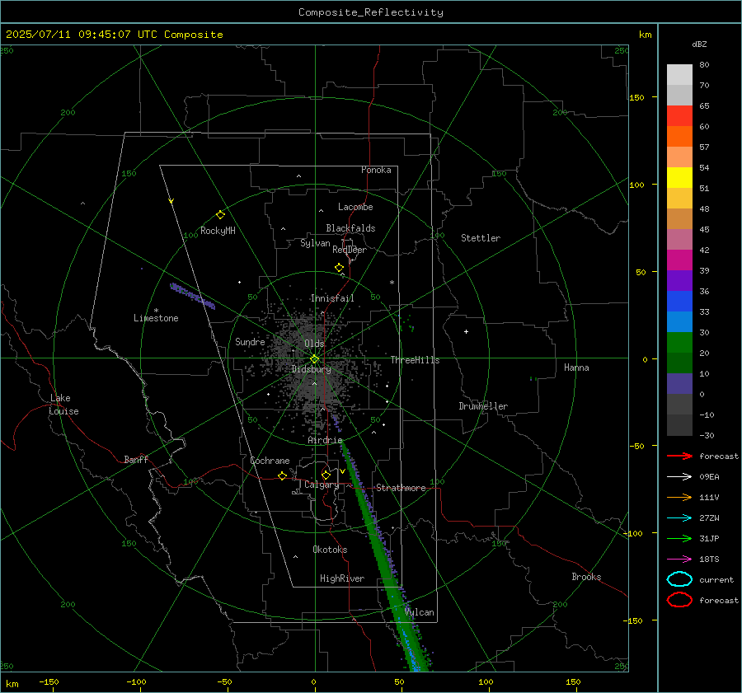Viewport: 742px width, 693px height.
Task: Click the Lake Louise label
Action: point(63,405)
